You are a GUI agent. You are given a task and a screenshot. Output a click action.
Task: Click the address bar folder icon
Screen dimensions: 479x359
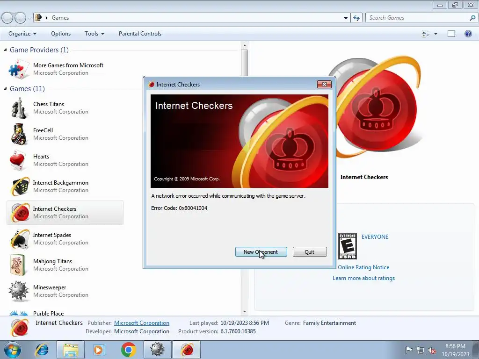click(38, 17)
